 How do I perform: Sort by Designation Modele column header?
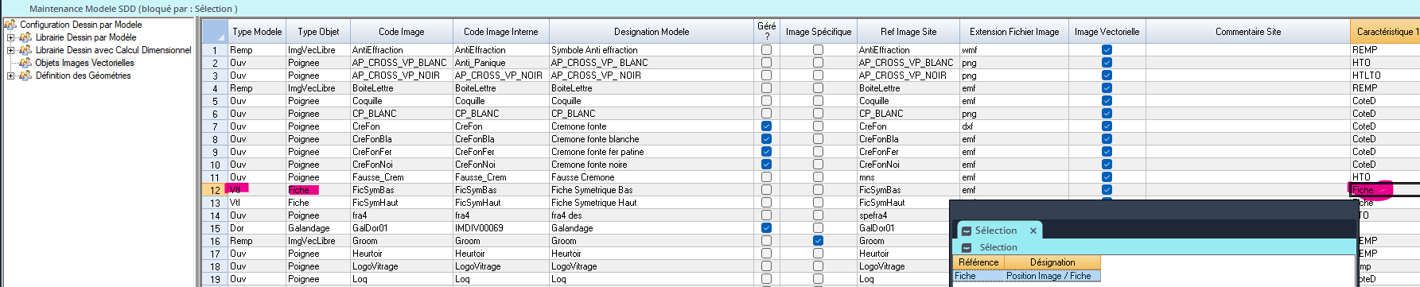pos(651,32)
